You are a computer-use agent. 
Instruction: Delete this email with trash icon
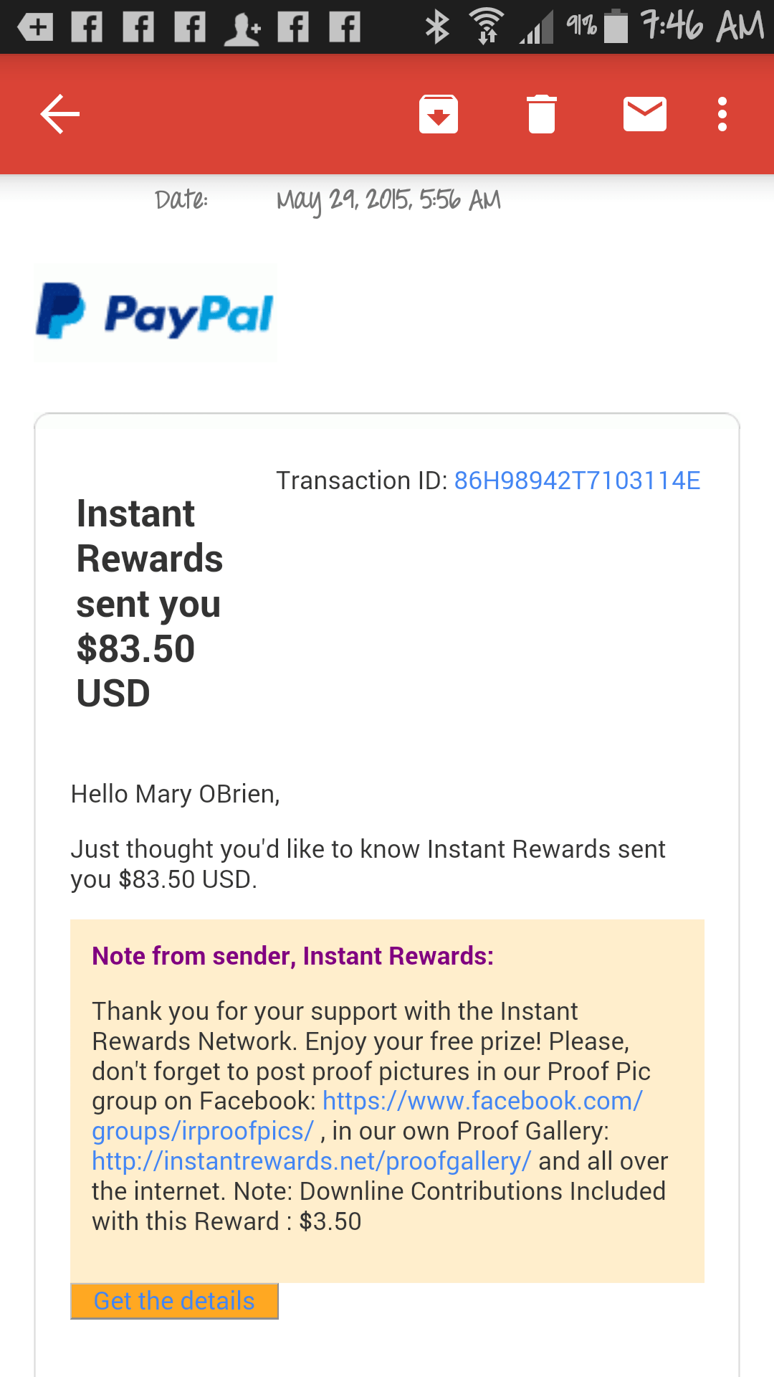point(542,114)
